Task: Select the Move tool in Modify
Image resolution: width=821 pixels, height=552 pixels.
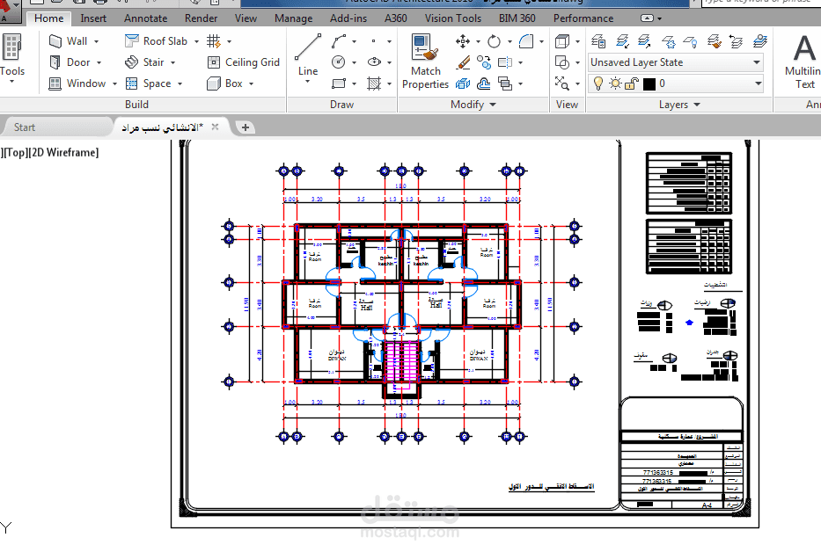Action: 462,40
